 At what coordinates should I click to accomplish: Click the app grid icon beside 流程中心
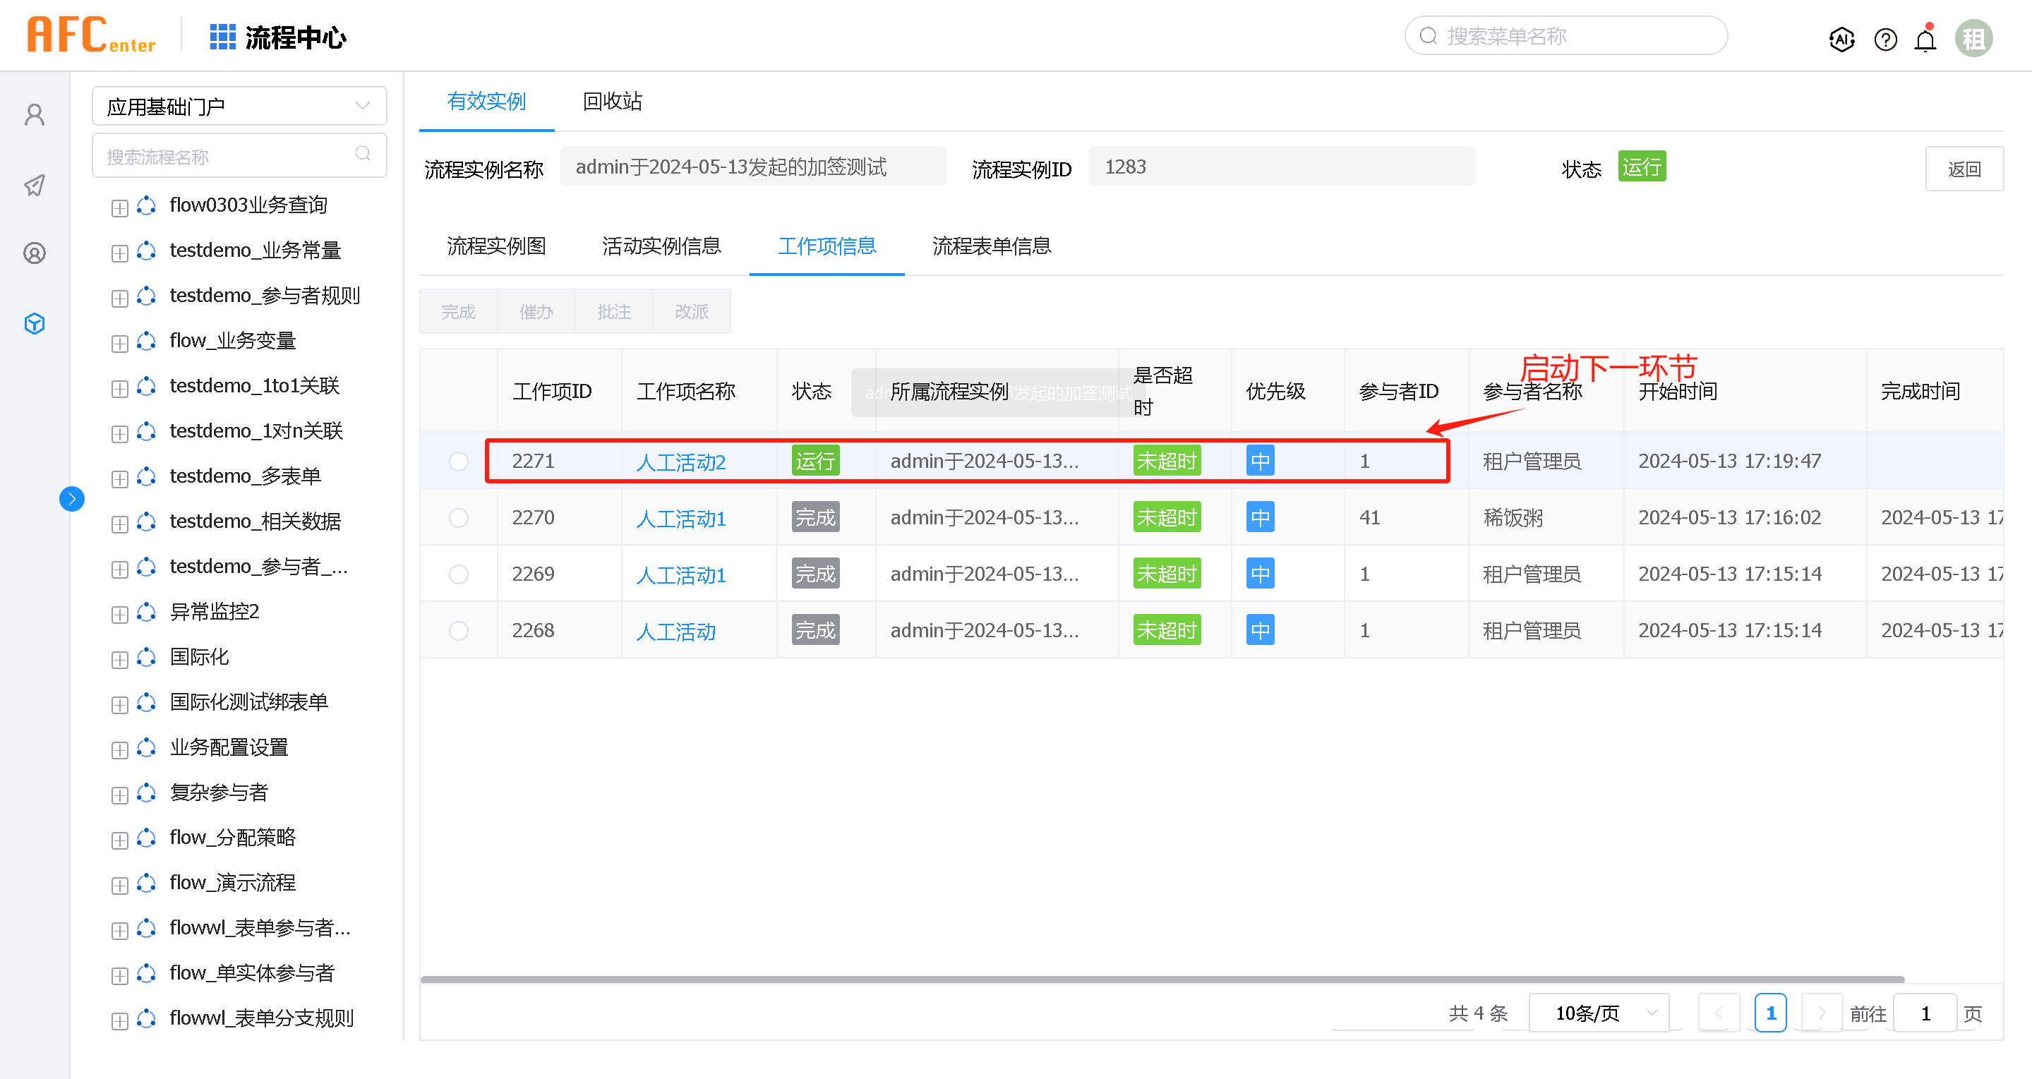pyautogui.click(x=222, y=37)
